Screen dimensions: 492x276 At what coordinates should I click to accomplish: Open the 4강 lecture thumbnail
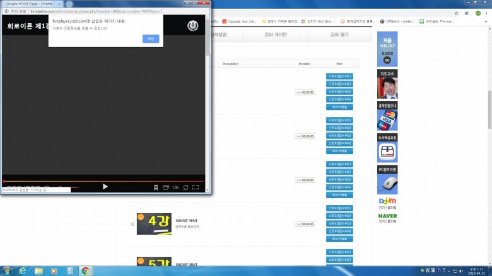click(x=154, y=224)
